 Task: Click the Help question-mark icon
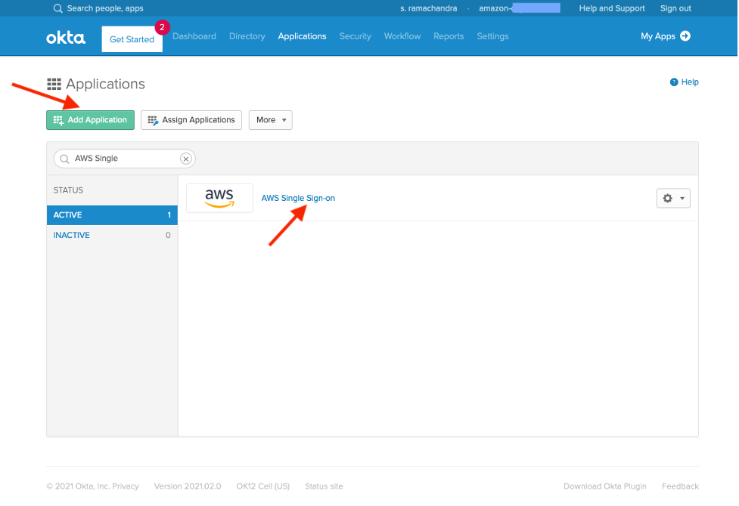click(672, 82)
